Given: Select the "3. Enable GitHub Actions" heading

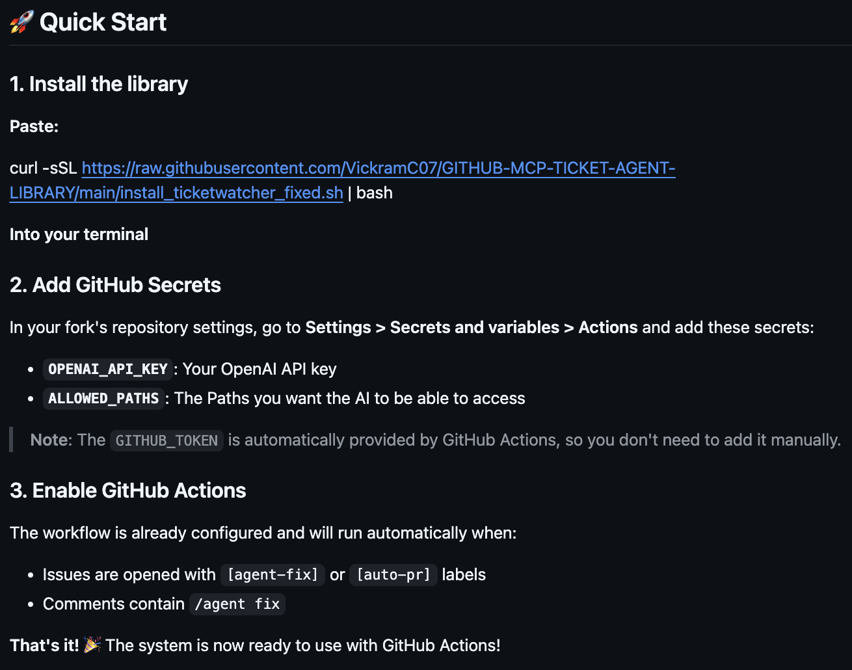Looking at the screenshot, I should click(x=128, y=490).
